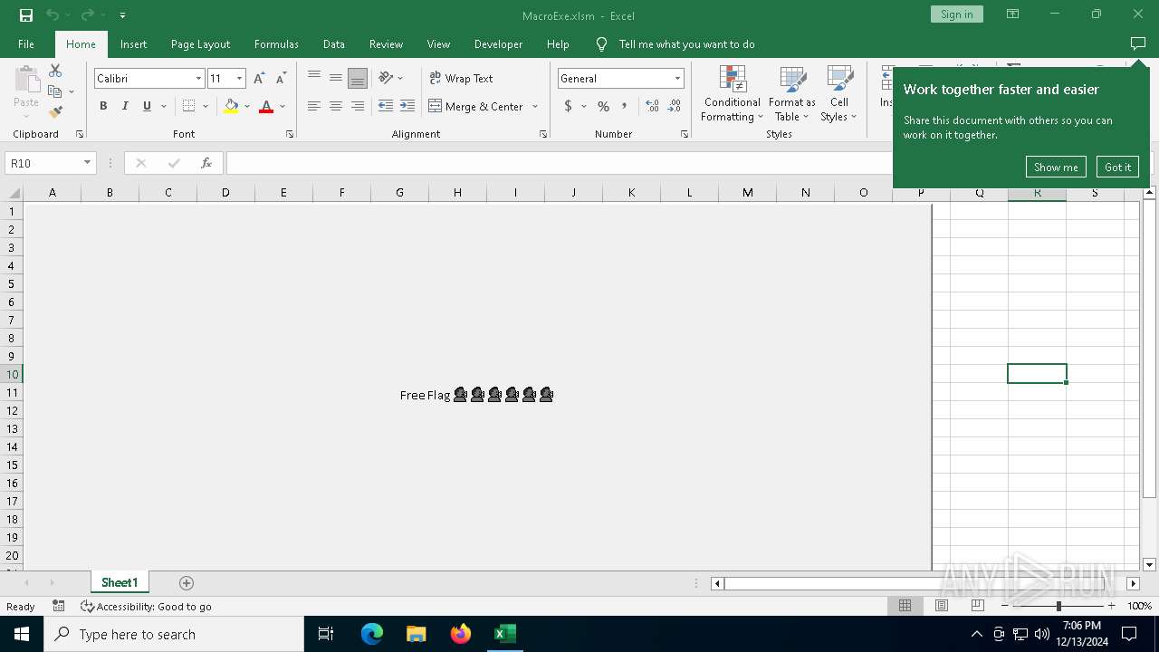Screen dimensions: 1159x652
Task: Click the horizontal scrollbar right arrow
Action: click(x=1133, y=583)
